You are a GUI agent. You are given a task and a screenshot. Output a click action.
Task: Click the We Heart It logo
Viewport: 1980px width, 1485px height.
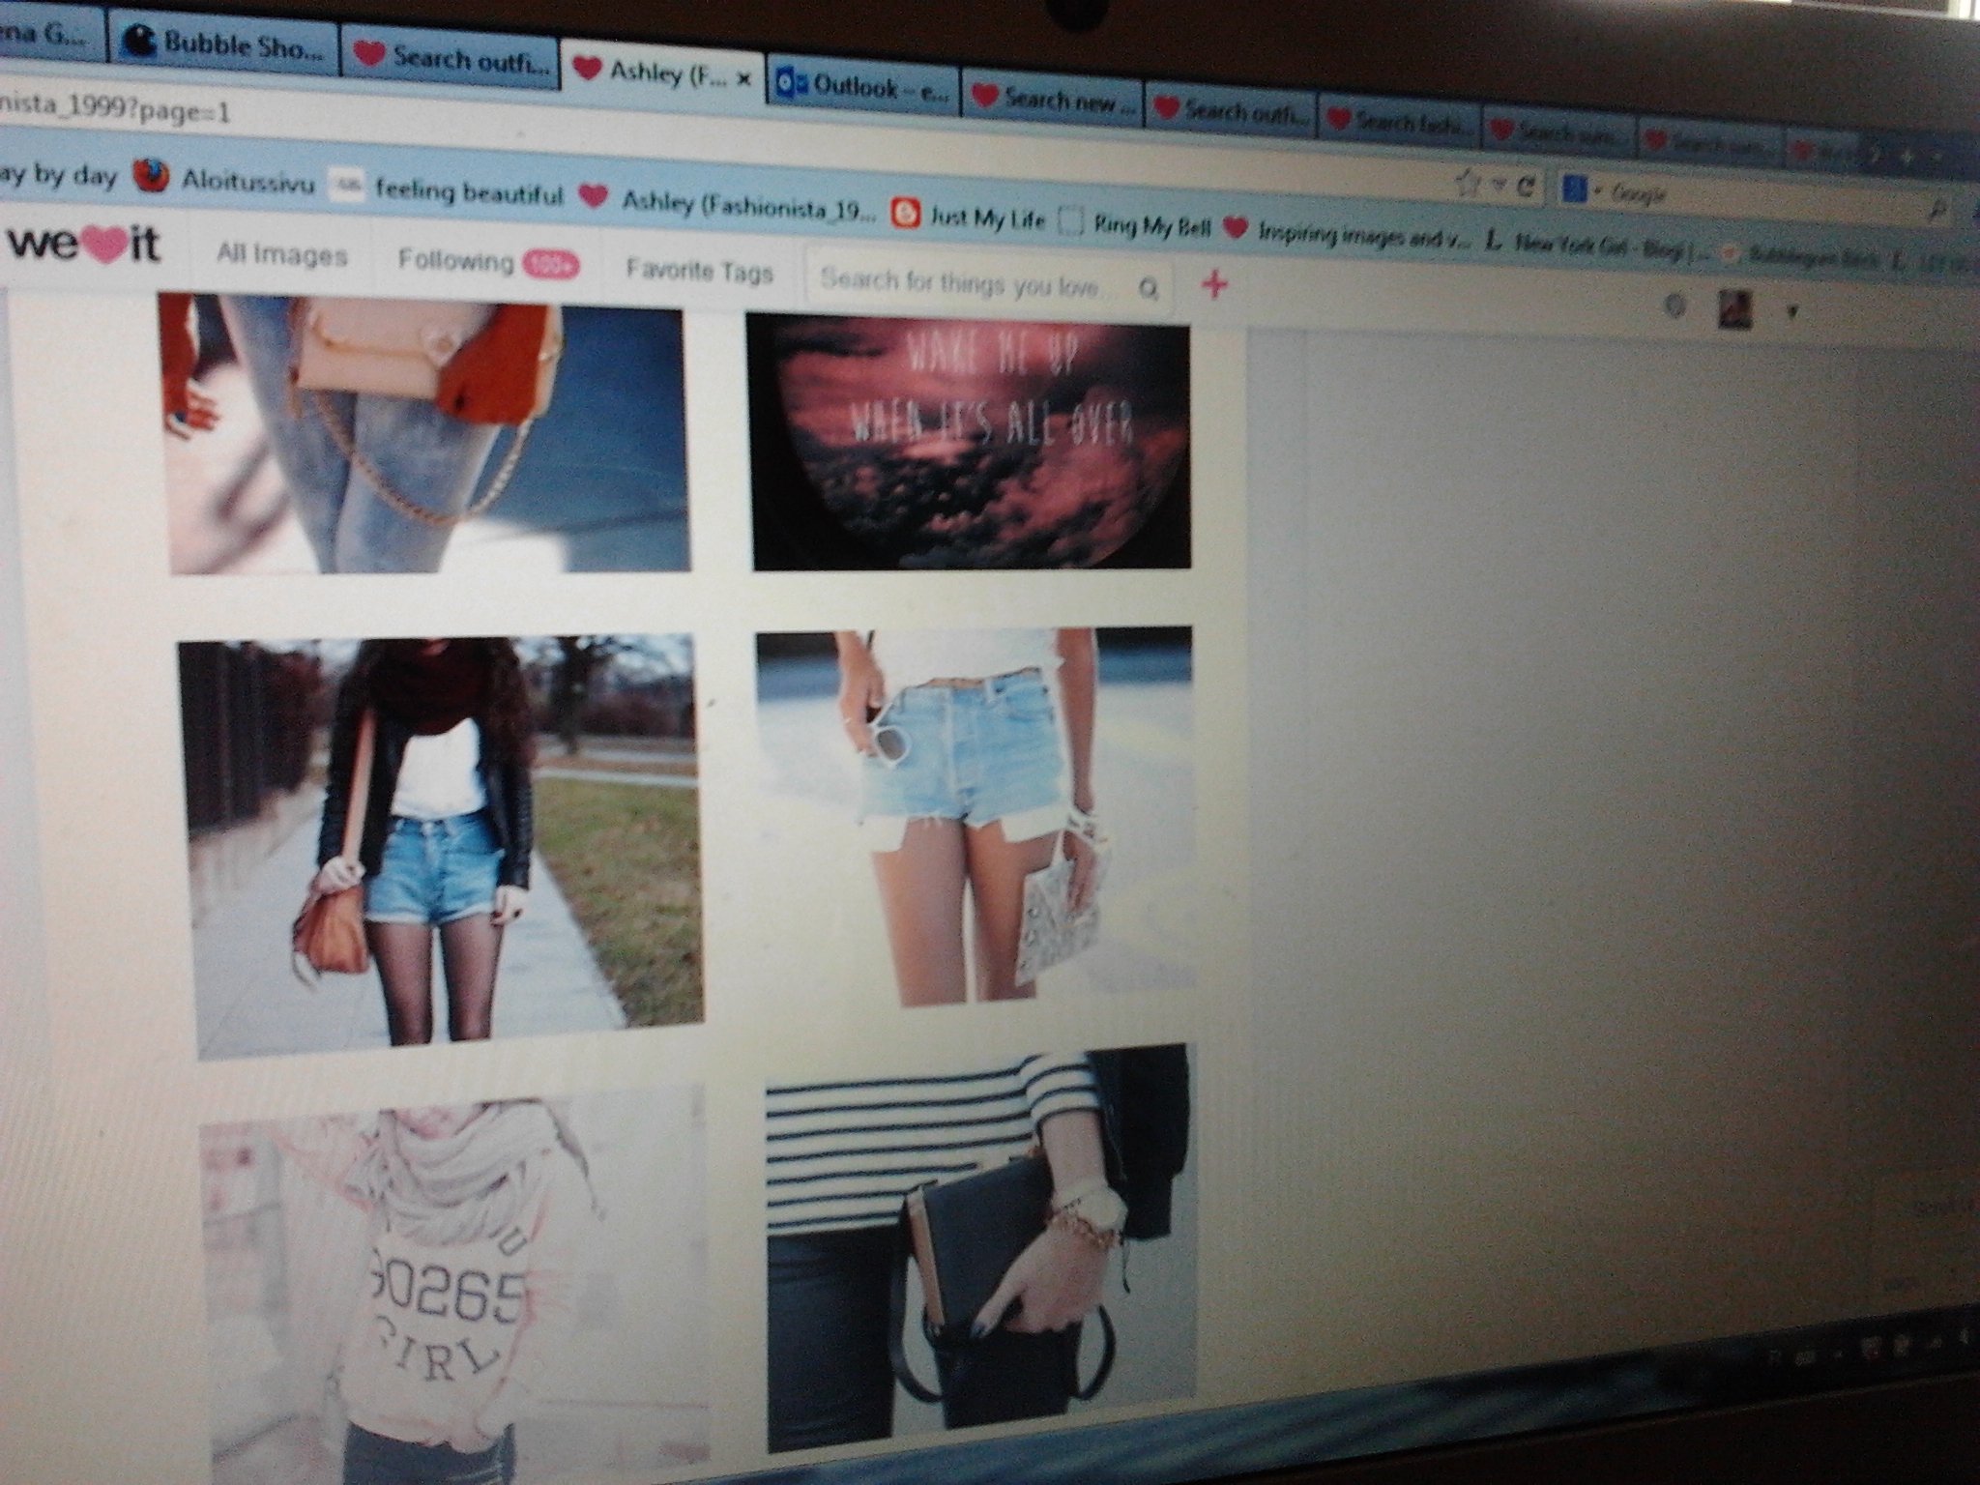pos(84,244)
